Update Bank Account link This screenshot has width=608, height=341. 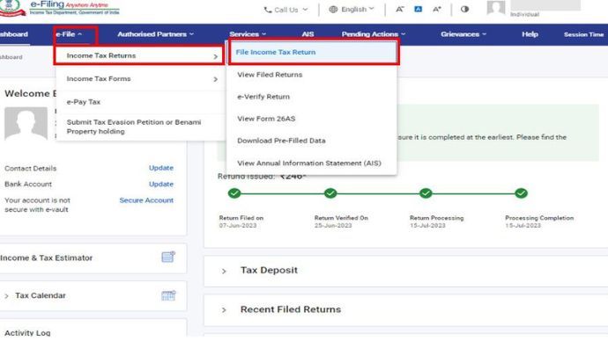(x=161, y=184)
